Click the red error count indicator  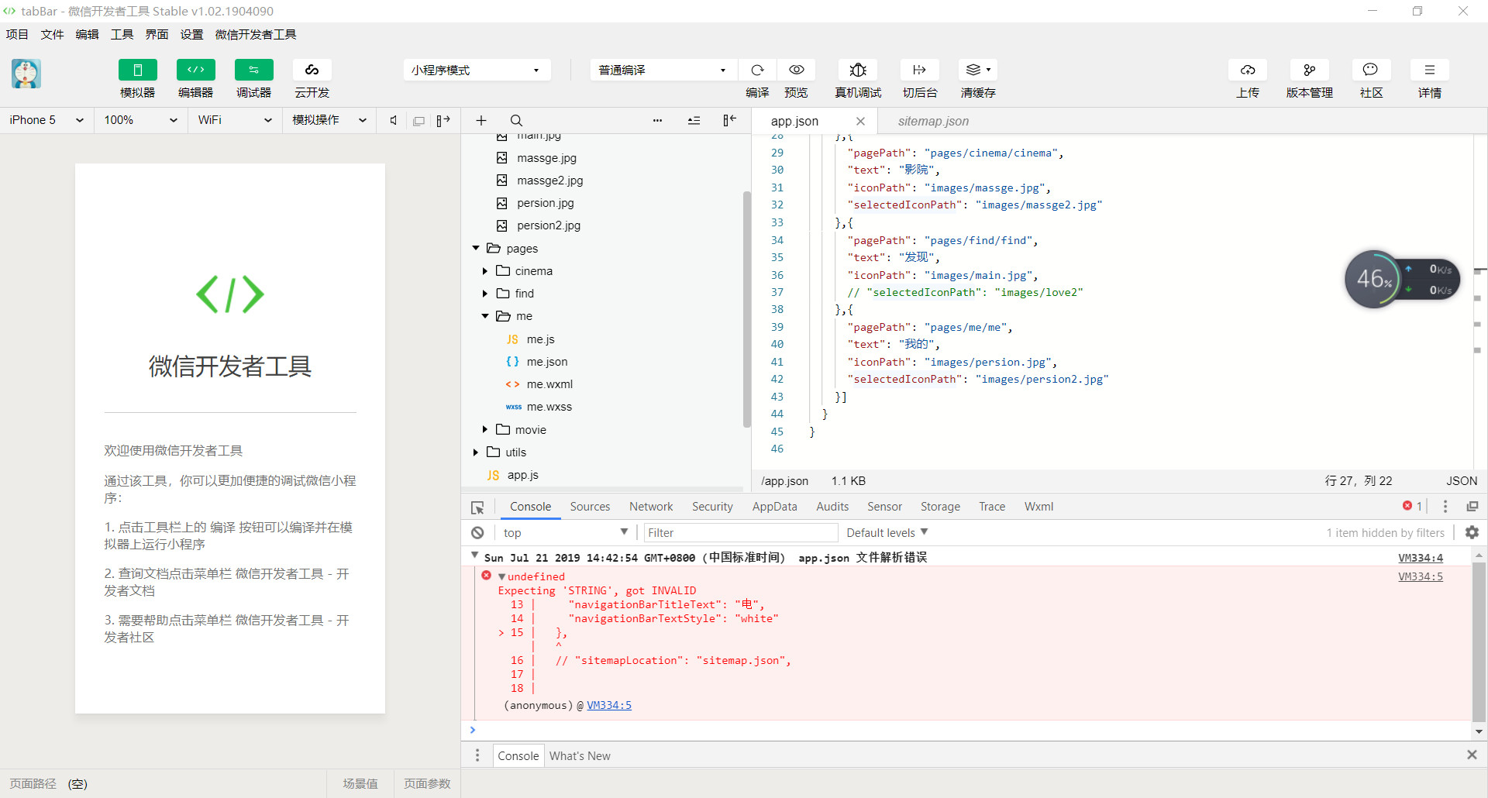pyautogui.click(x=1412, y=506)
